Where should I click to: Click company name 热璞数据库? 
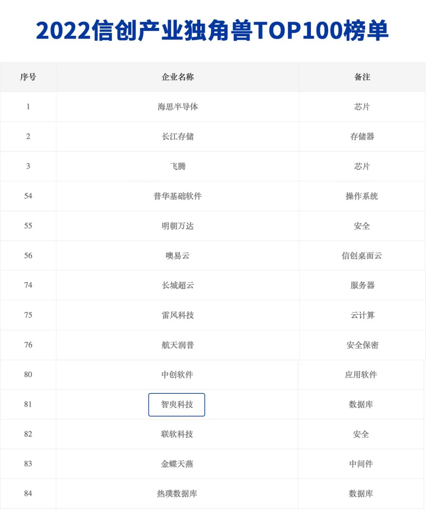(177, 494)
